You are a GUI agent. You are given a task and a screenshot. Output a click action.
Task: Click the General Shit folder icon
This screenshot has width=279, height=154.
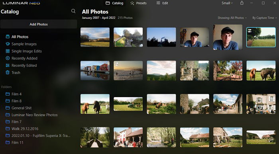tap(8, 108)
